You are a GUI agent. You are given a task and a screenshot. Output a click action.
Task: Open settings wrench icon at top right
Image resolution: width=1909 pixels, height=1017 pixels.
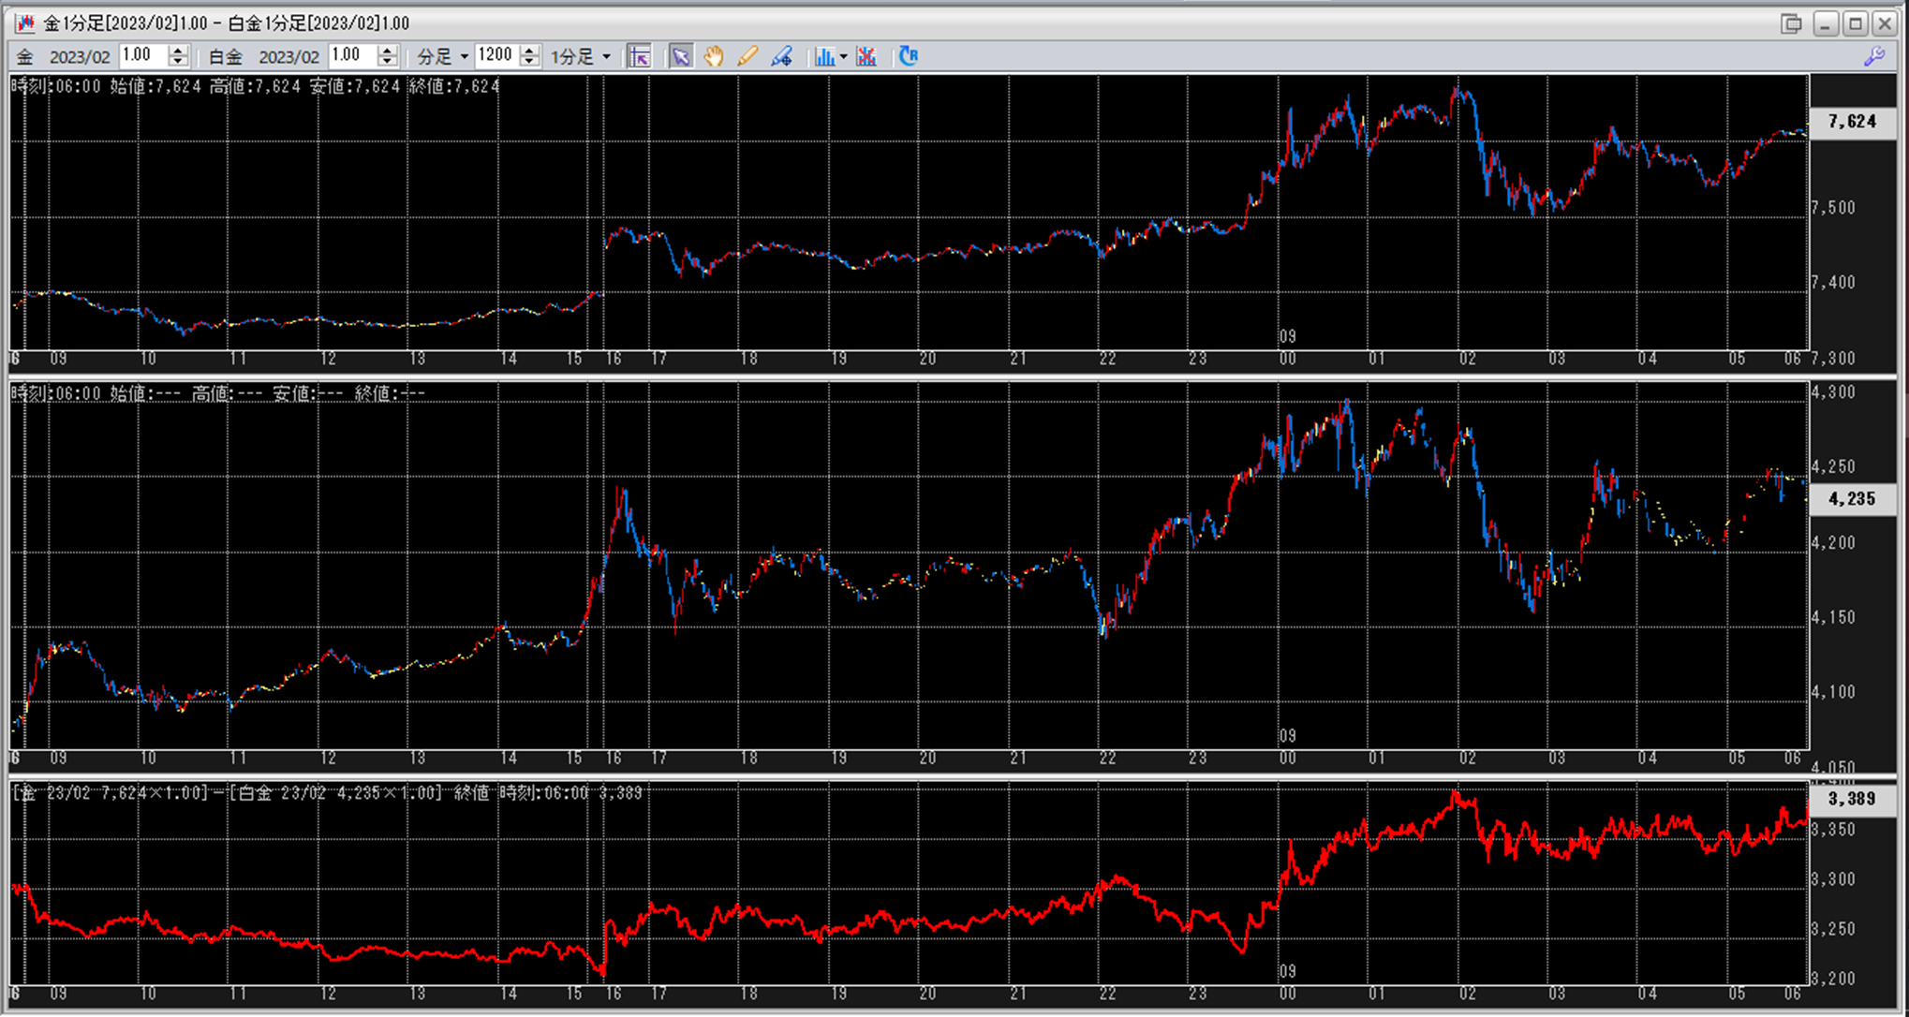pos(1873,56)
